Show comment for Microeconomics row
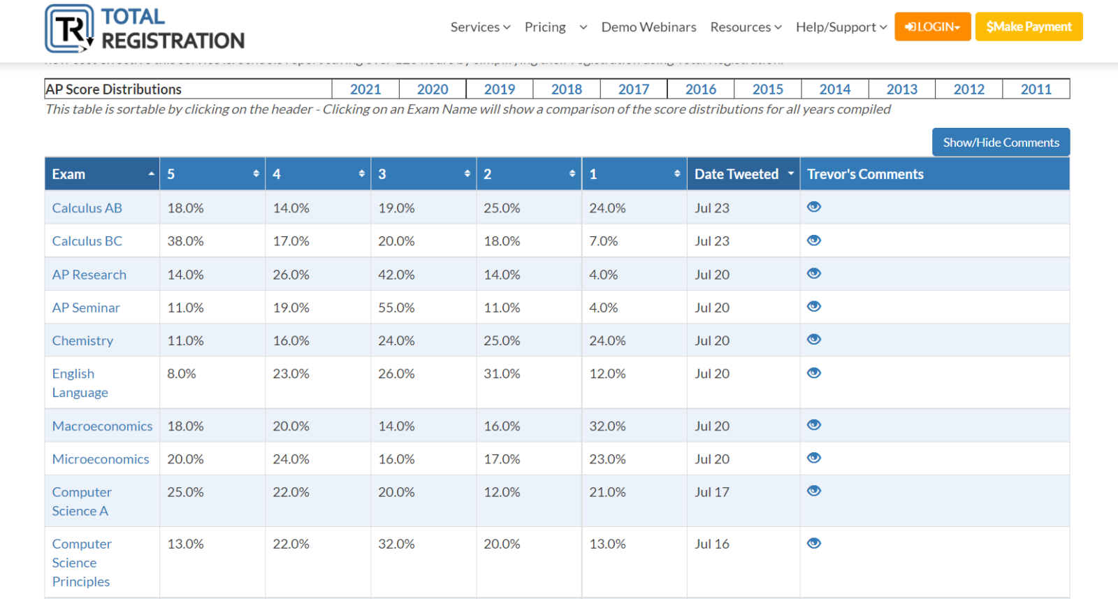 (814, 458)
